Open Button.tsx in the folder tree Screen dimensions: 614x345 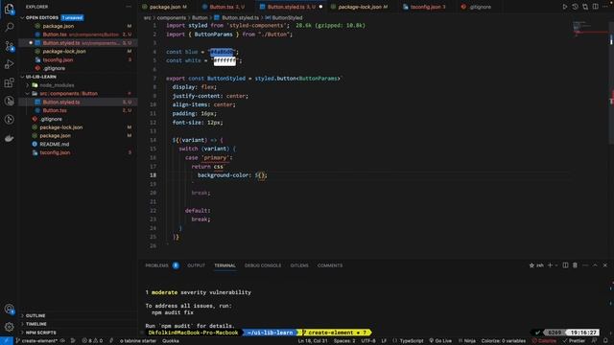click(55, 110)
